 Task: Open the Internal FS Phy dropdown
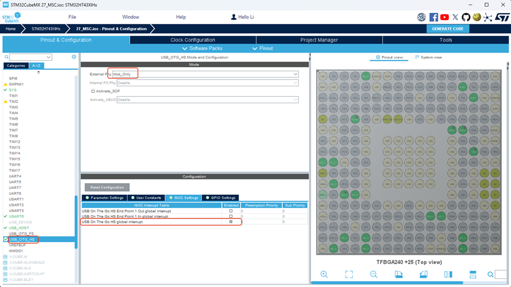click(207, 83)
